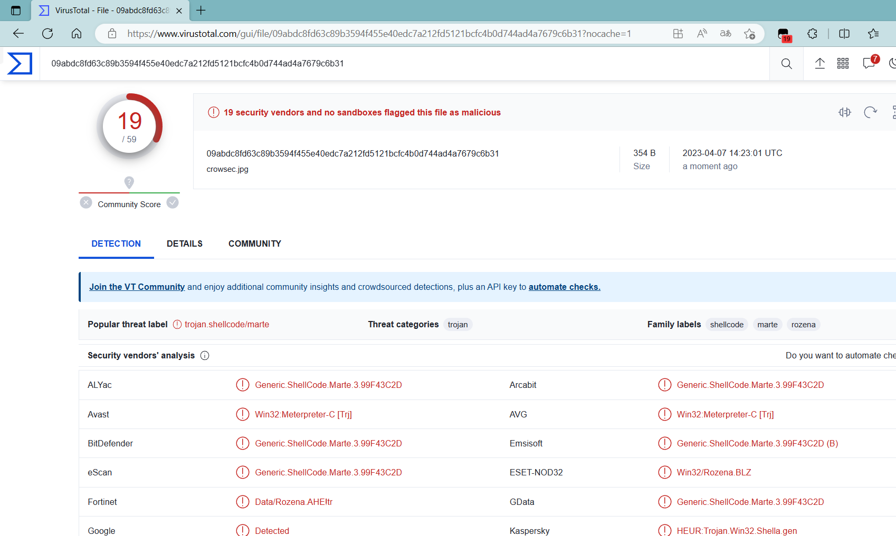Open the browser tab actions menu

16,10
